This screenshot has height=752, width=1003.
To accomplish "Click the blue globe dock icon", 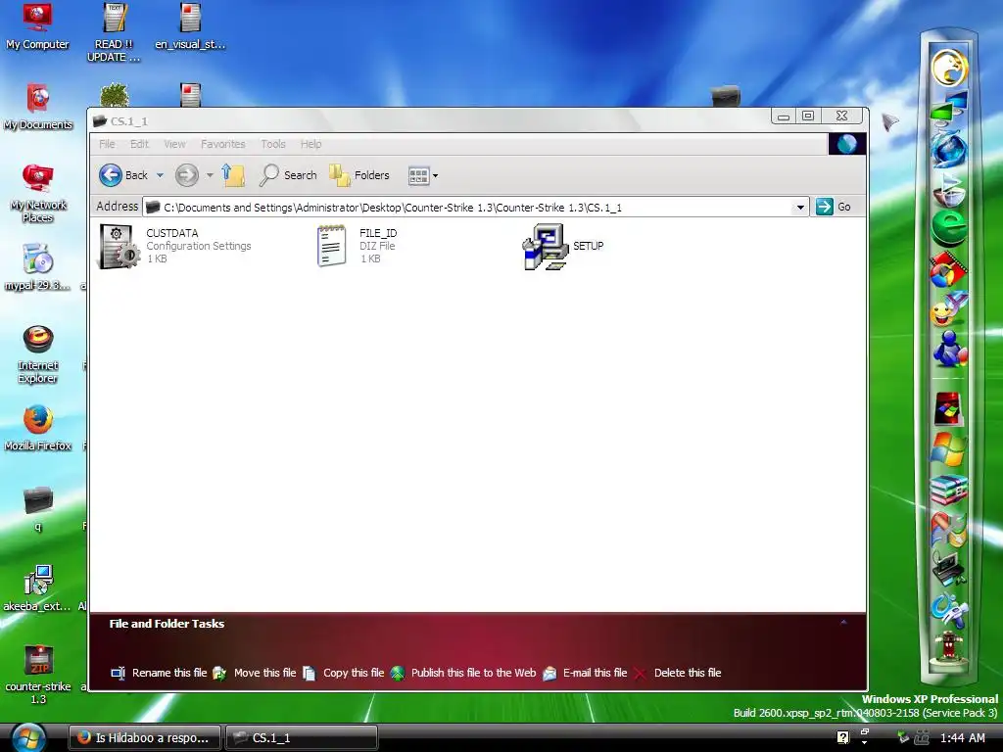I will (x=948, y=149).
